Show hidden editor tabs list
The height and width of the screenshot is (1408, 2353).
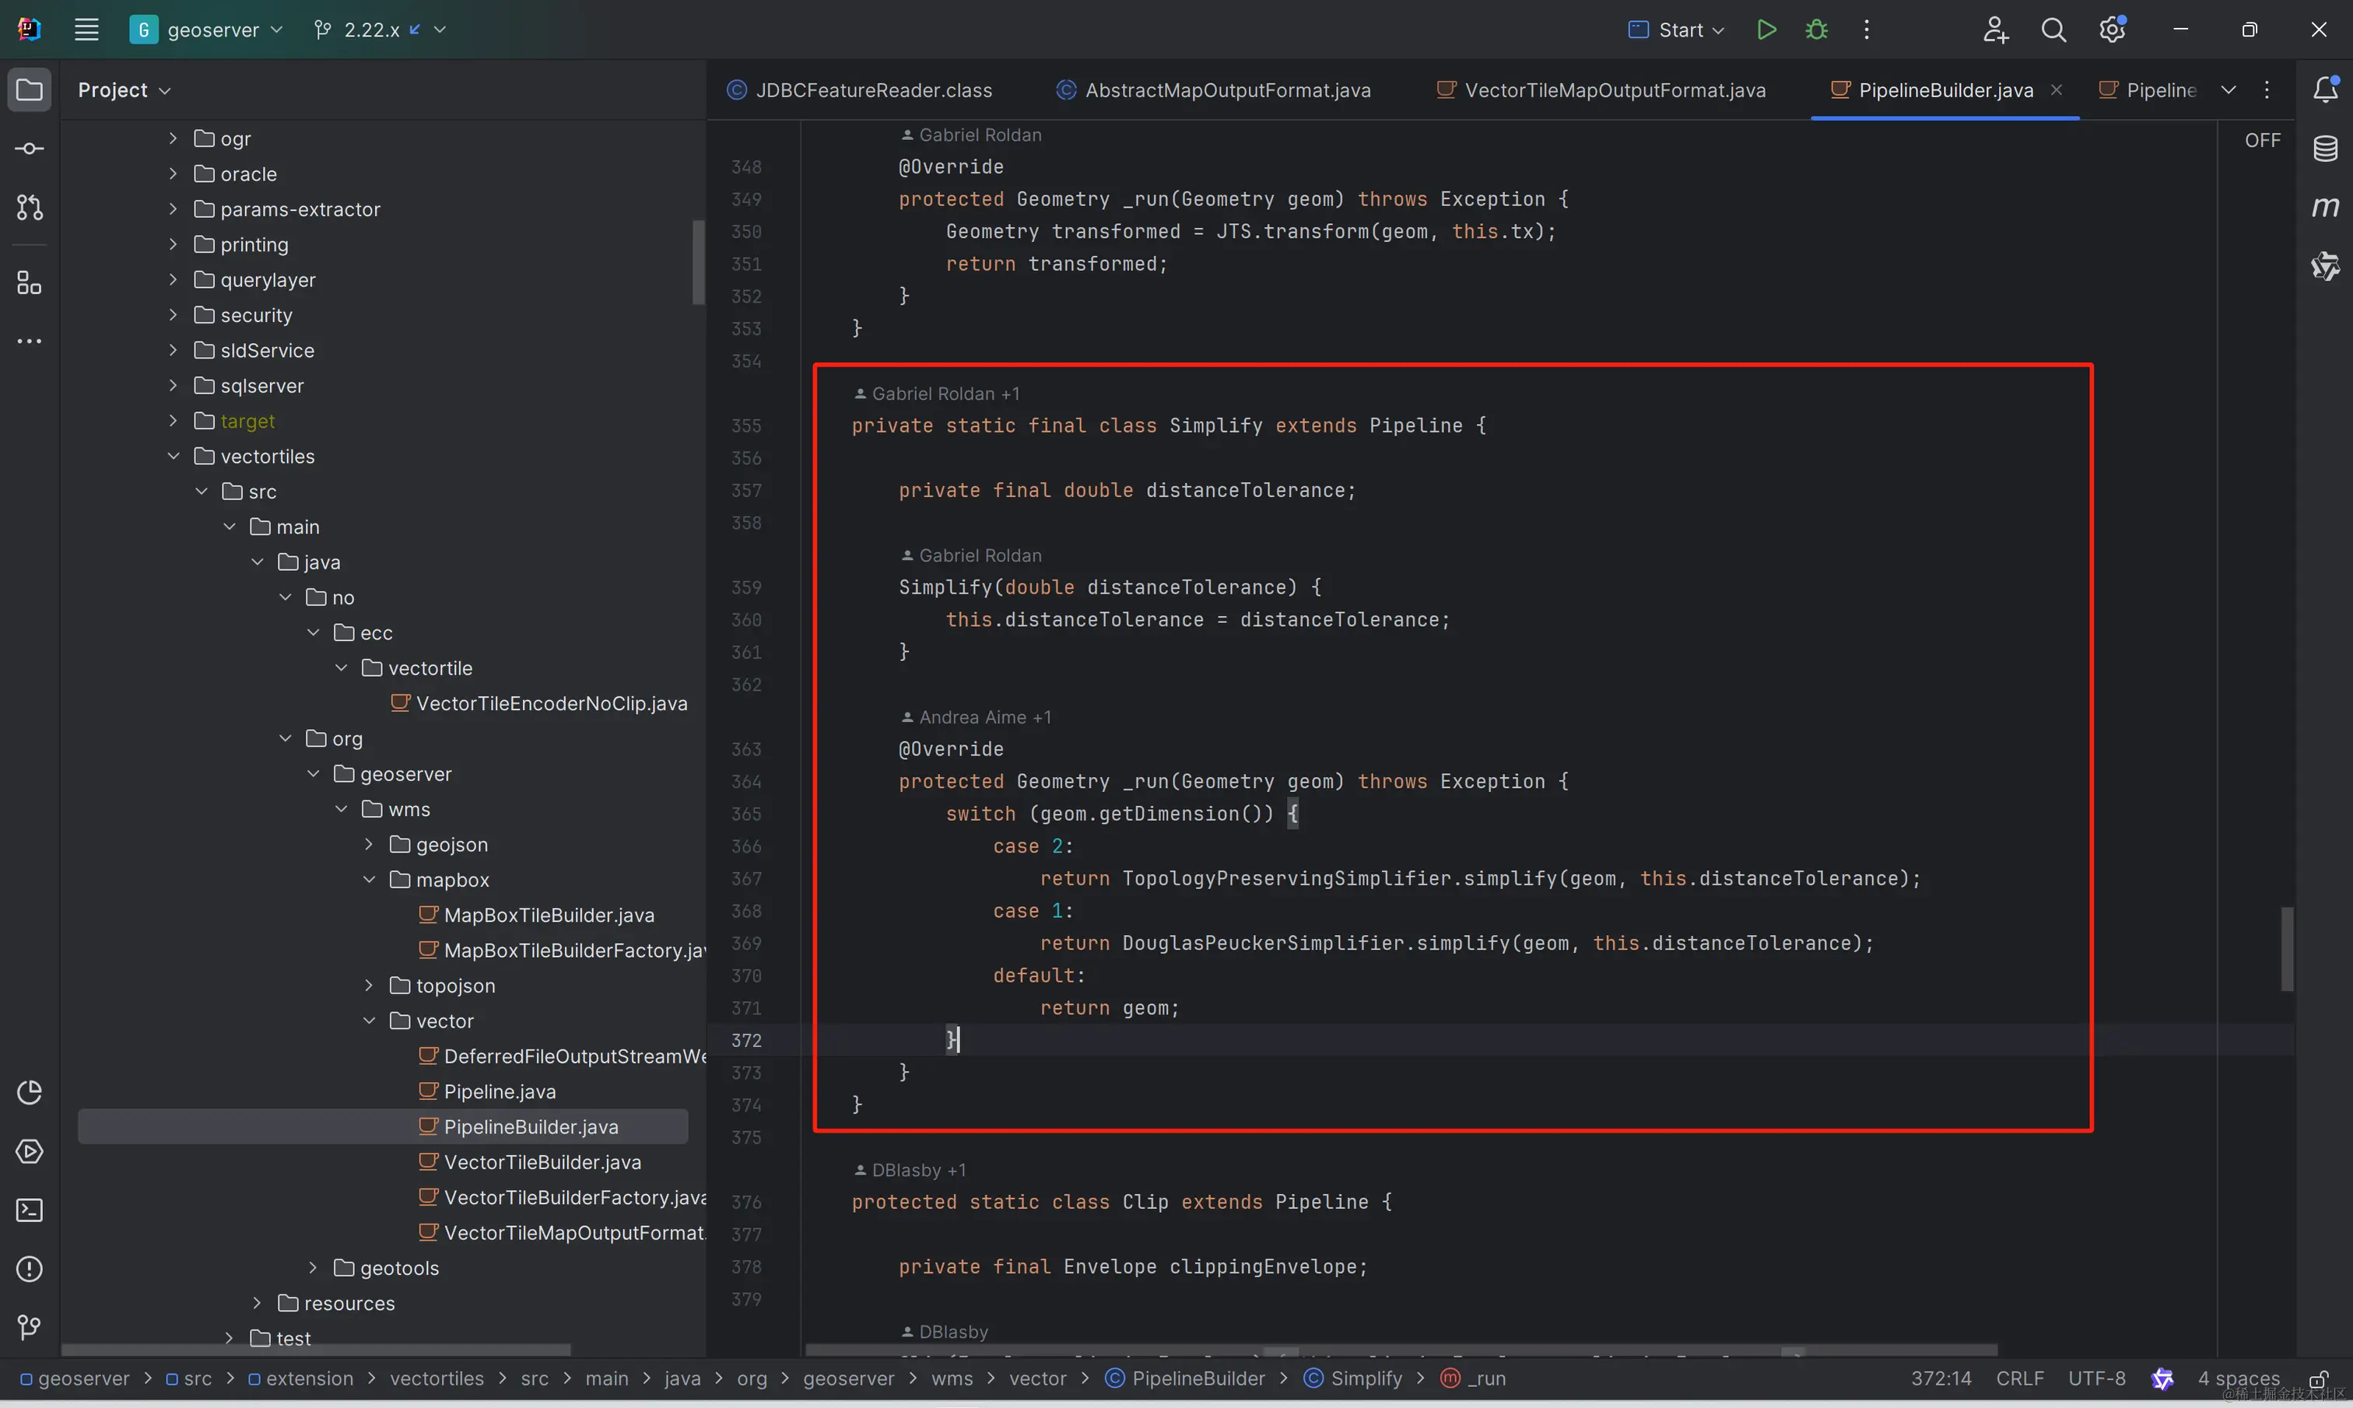2229,90
